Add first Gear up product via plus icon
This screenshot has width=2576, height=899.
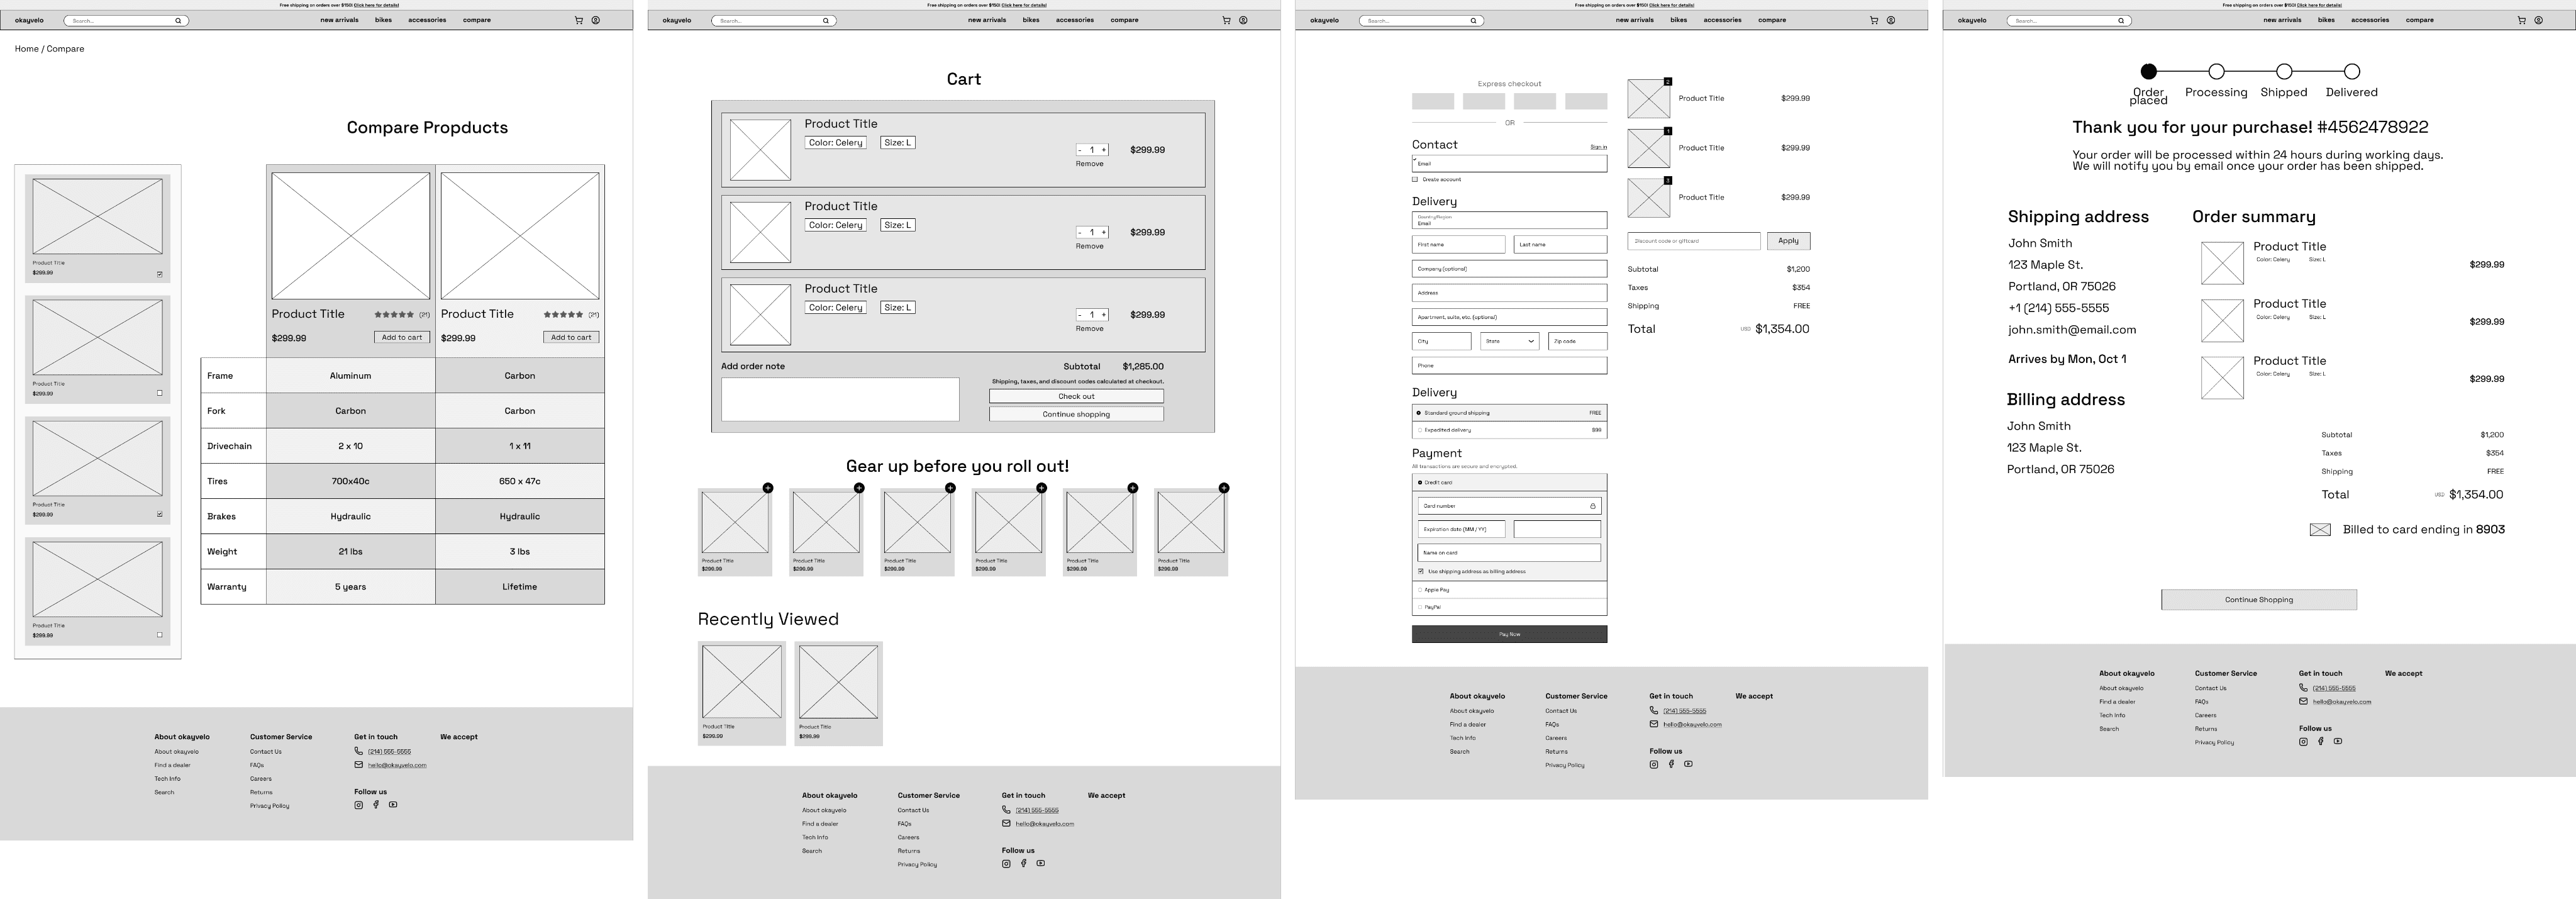coord(768,488)
